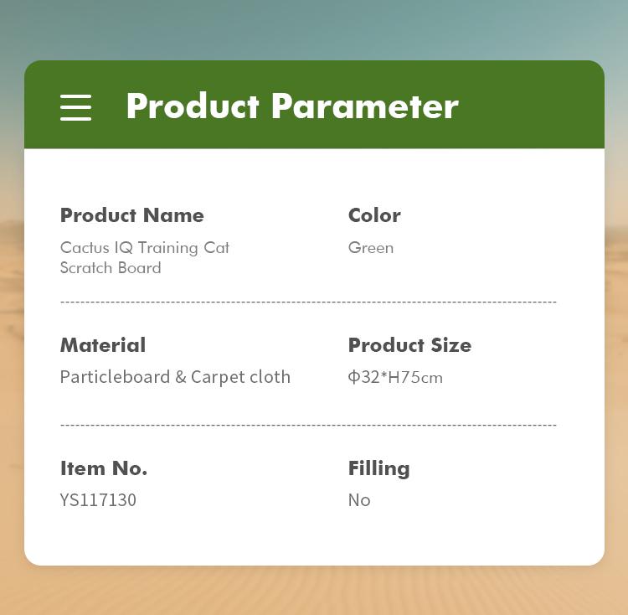Viewport: 628px width, 615px height.
Task: Select the Product Size label
Action: [x=409, y=345]
